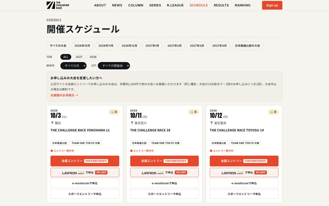Click the 昼 daytime badge on 10/11 card
Image resolution: width=329 pixels, height=206 pixels.
pos(193,112)
